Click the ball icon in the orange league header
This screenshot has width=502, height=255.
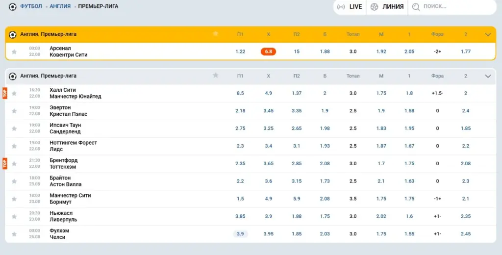tap(12, 34)
